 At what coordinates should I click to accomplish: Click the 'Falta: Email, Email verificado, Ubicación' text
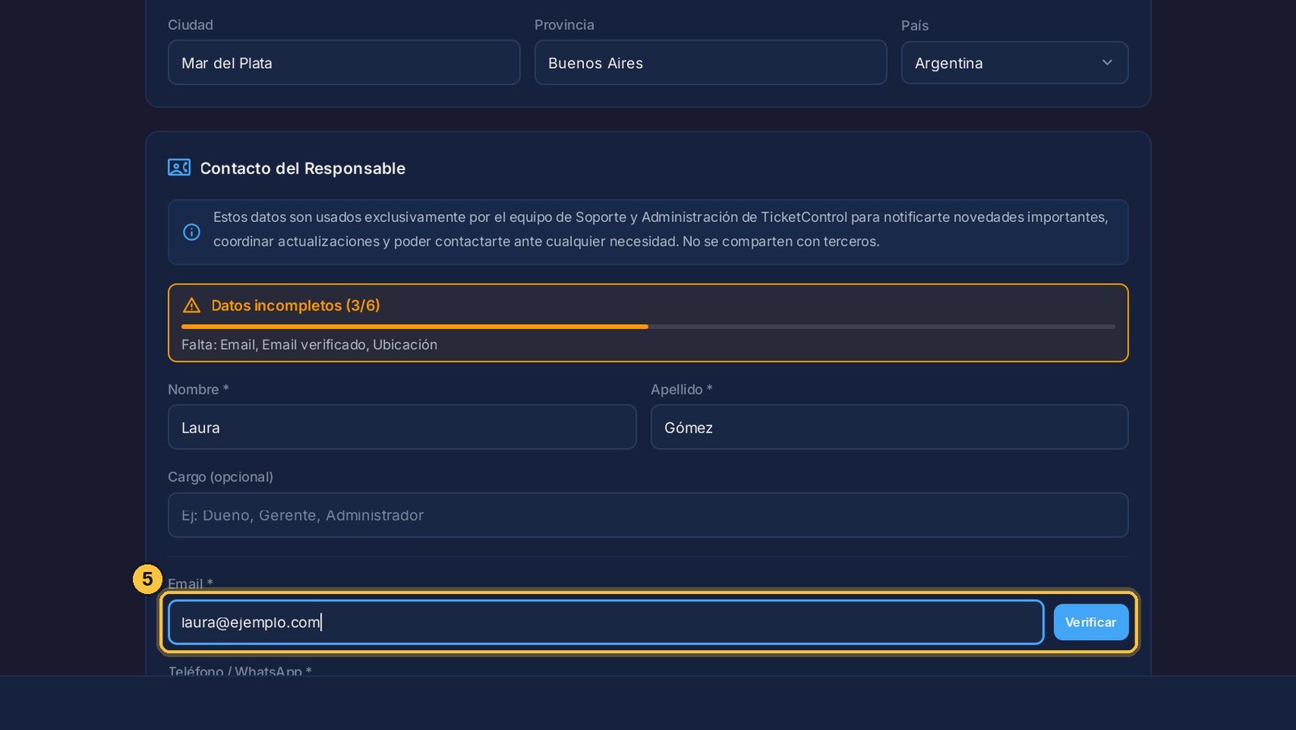tap(309, 344)
